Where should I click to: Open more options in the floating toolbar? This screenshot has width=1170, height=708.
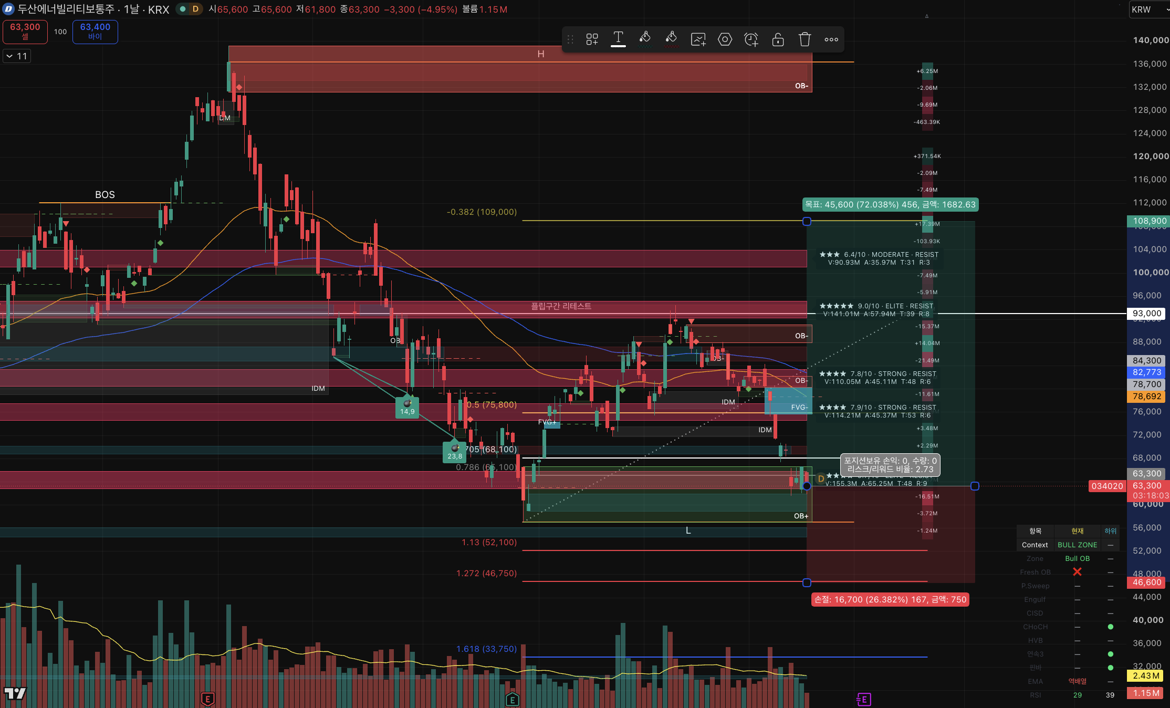pyautogui.click(x=831, y=39)
